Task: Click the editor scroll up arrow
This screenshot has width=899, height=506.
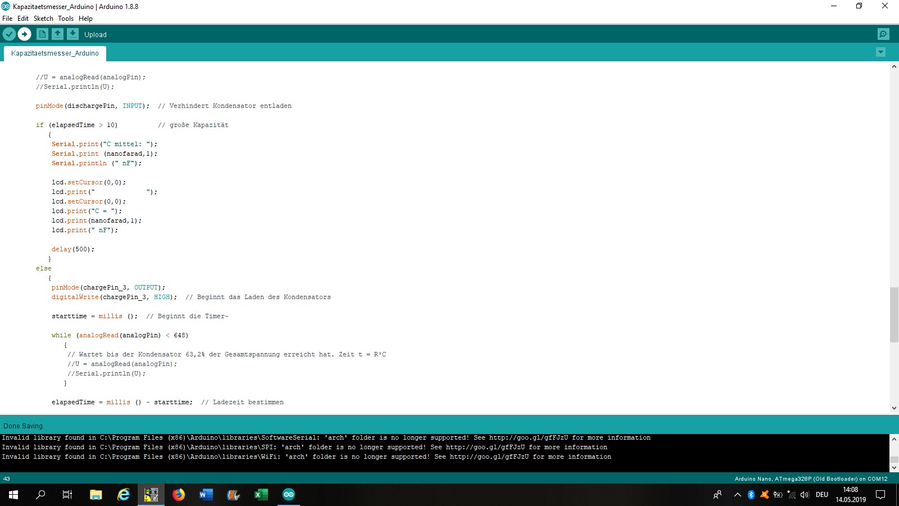Action: 894,66
